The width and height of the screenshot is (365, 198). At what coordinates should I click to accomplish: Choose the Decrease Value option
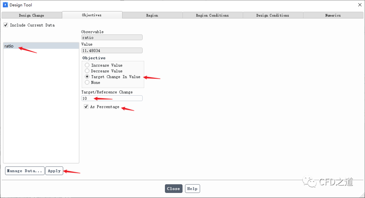(87, 71)
